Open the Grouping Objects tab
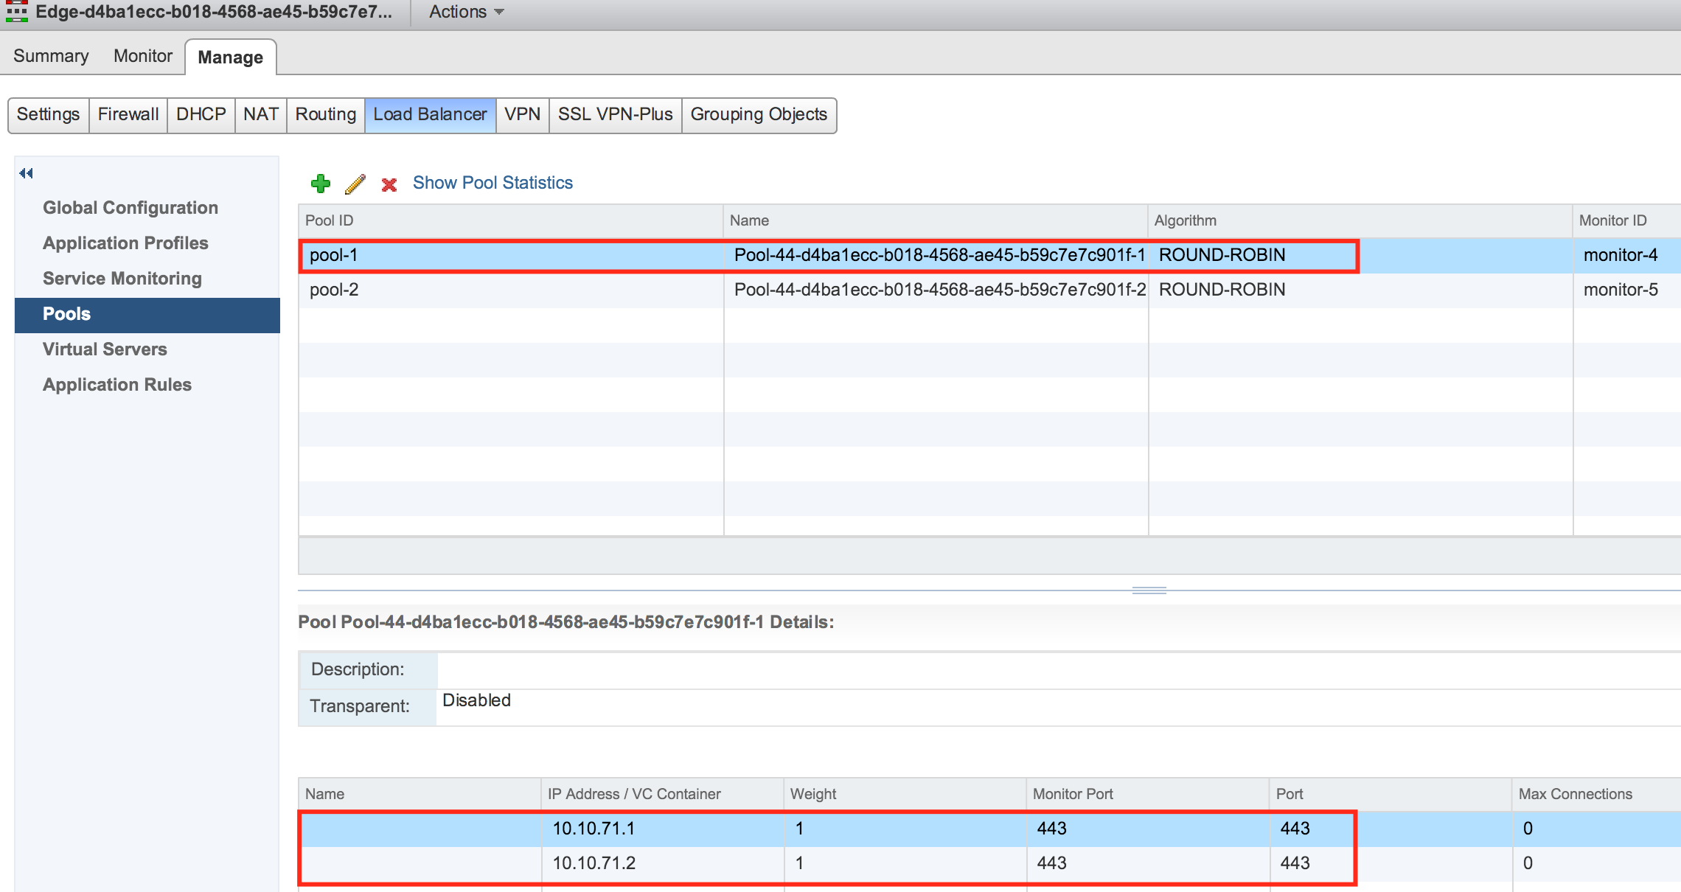This screenshot has width=1681, height=892. click(759, 114)
